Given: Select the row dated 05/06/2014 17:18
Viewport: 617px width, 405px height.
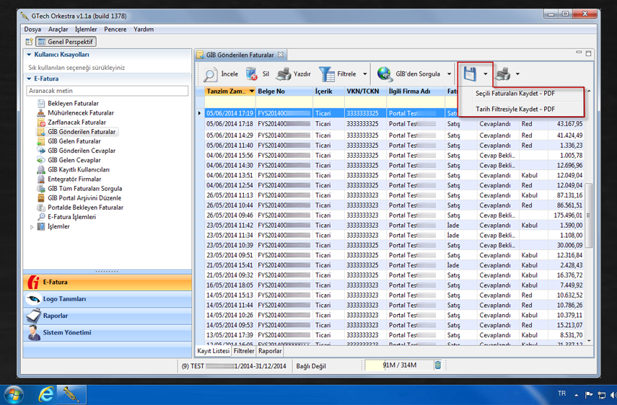Looking at the screenshot, I should pos(393,124).
